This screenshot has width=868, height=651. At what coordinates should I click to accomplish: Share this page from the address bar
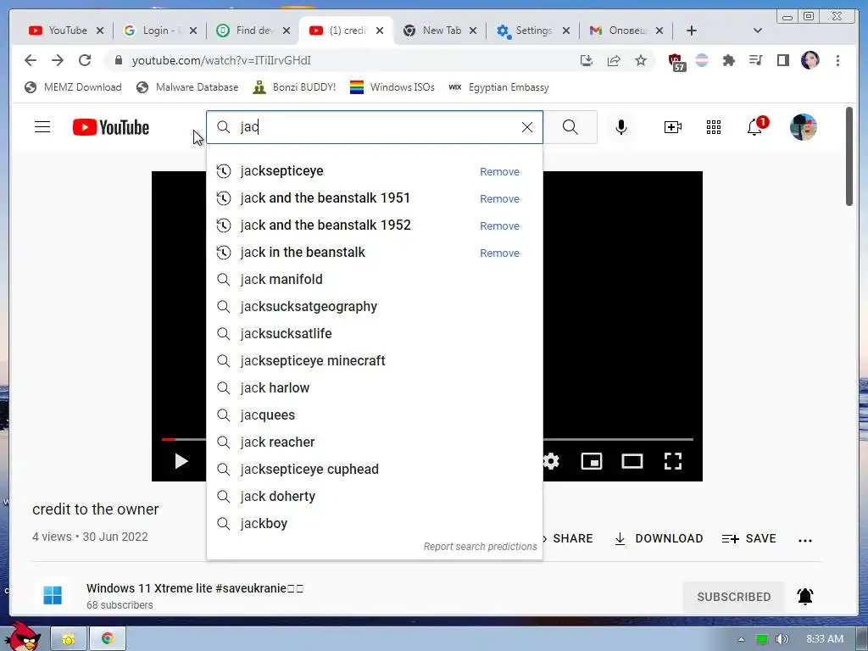[614, 60]
